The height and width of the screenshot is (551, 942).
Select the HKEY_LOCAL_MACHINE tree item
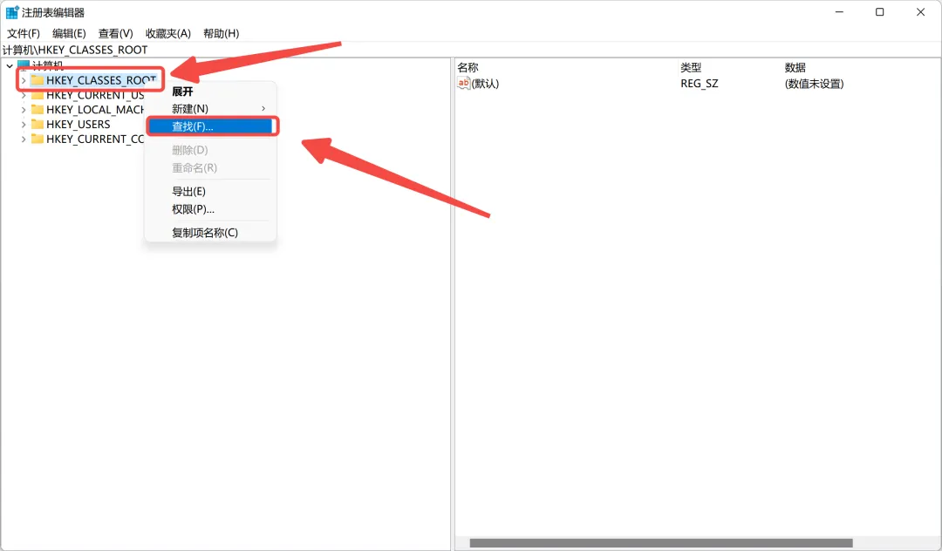pos(95,110)
